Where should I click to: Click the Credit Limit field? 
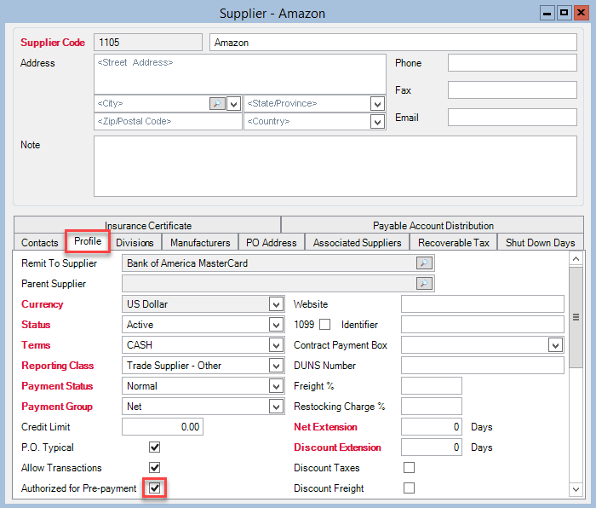coord(163,427)
